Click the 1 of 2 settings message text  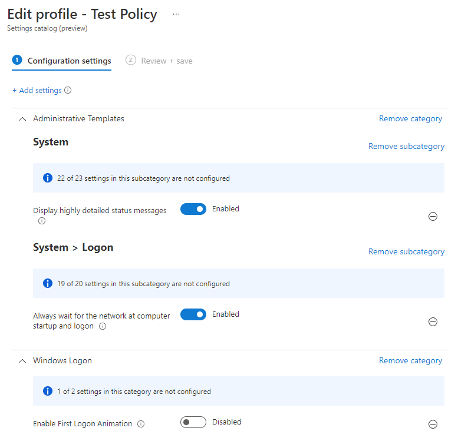[x=134, y=391]
